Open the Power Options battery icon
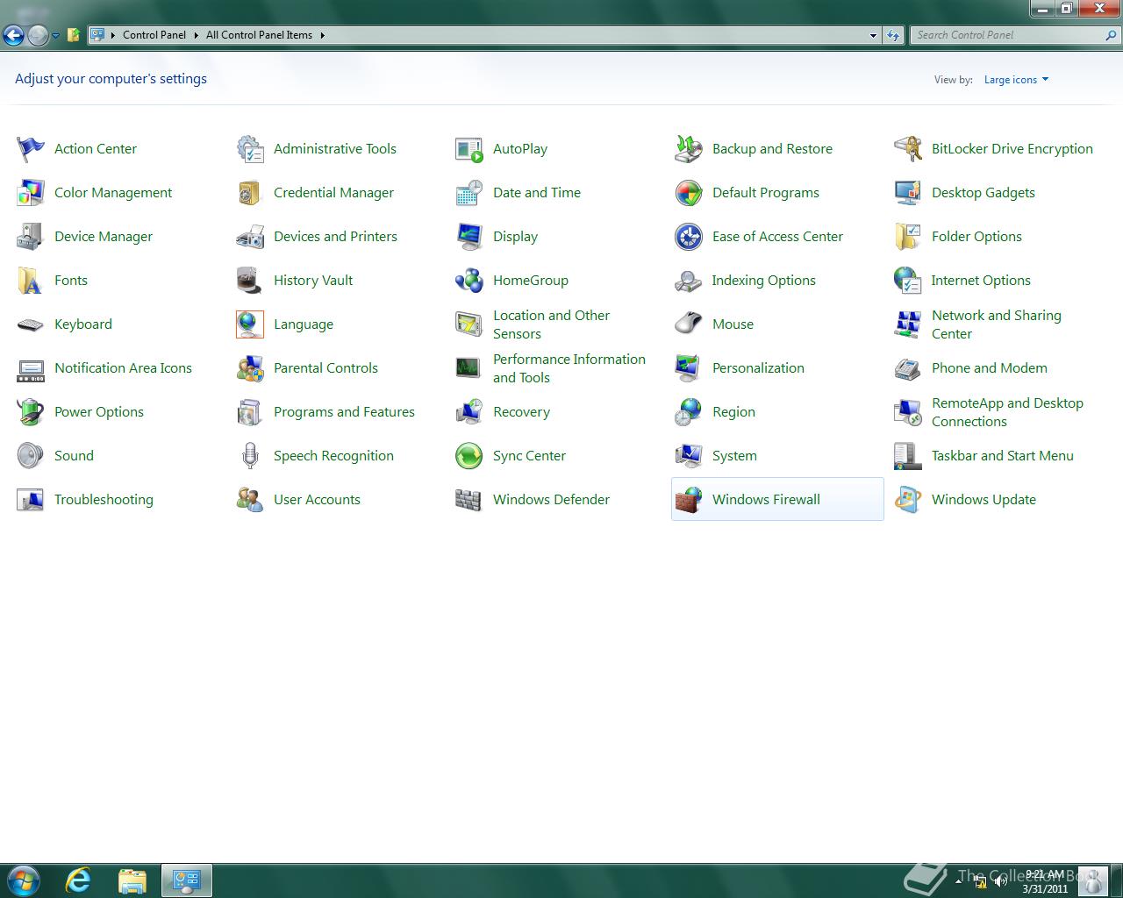 (31, 412)
